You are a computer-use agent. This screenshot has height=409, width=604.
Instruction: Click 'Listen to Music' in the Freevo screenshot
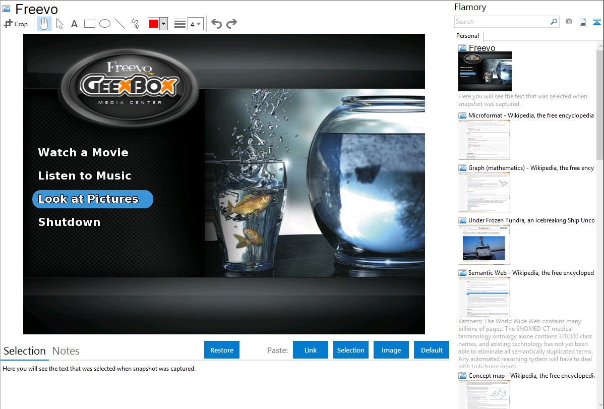click(x=85, y=176)
